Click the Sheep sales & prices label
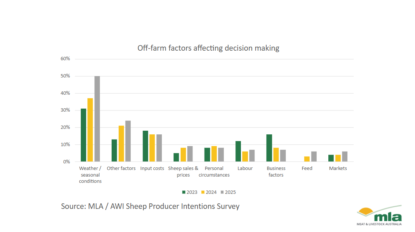This screenshot has height=232, width=415. [183, 171]
